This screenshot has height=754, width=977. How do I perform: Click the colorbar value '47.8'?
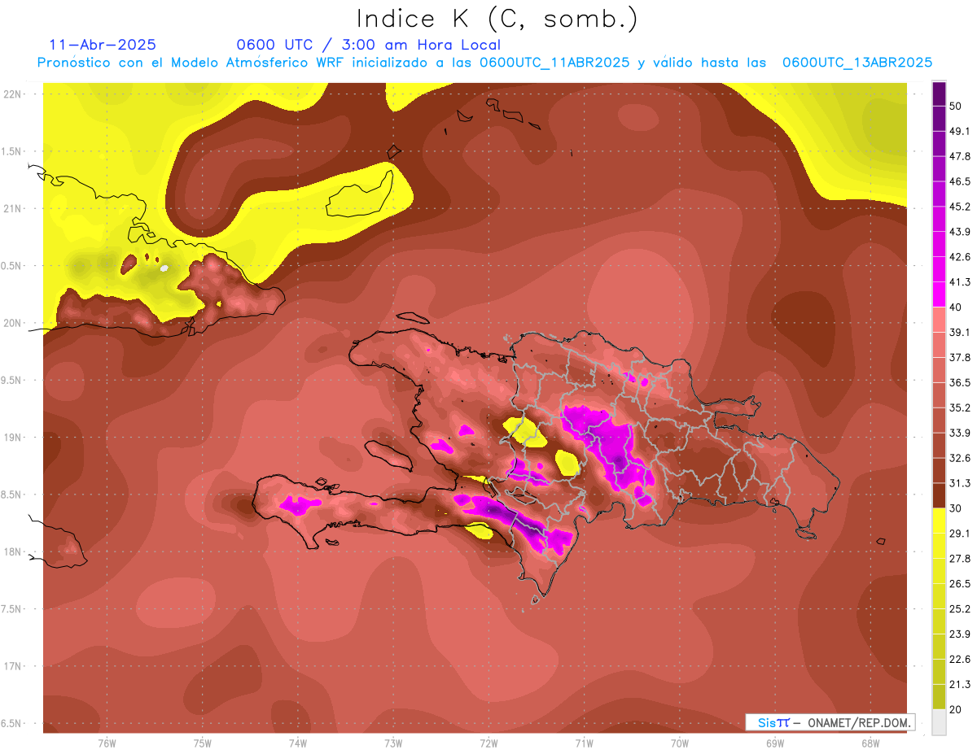960,156
